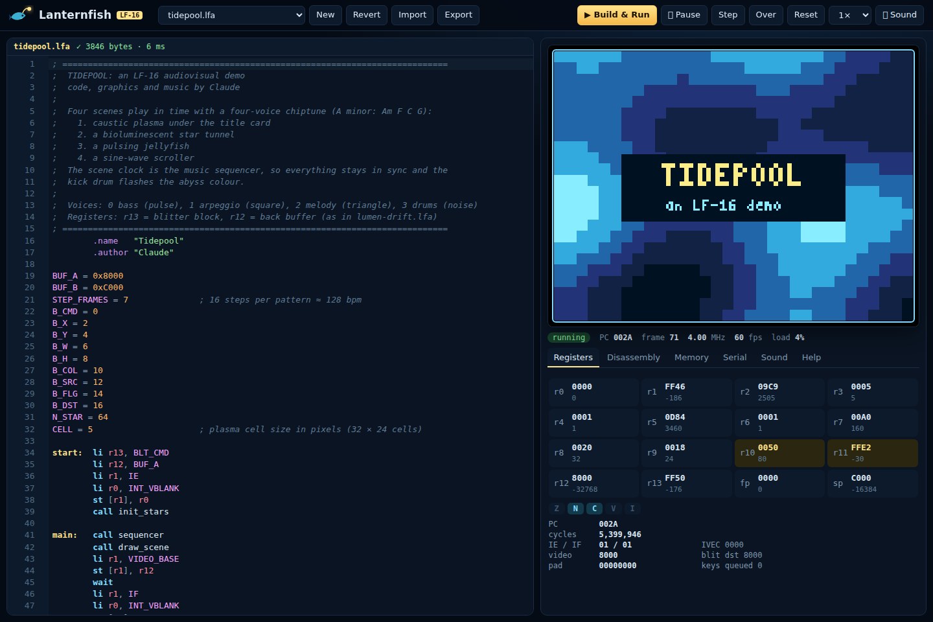Click the 'start:' label in code
Viewport: 933px width, 622px height.
67,453
